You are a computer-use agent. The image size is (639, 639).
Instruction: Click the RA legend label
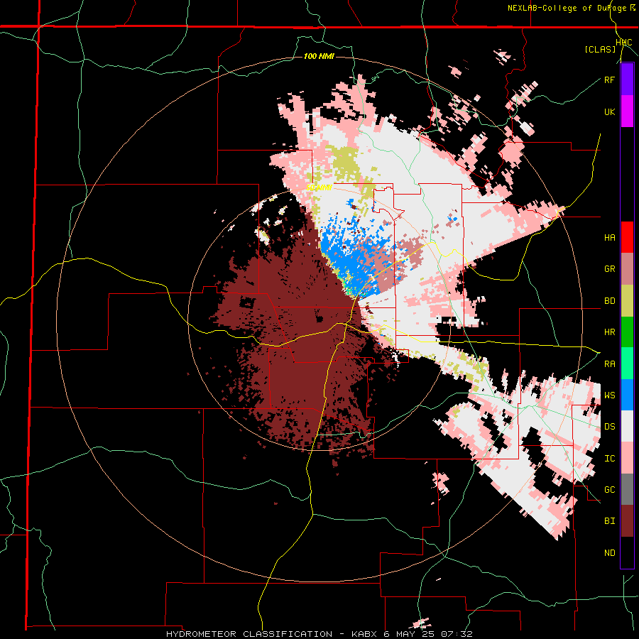tap(609, 364)
